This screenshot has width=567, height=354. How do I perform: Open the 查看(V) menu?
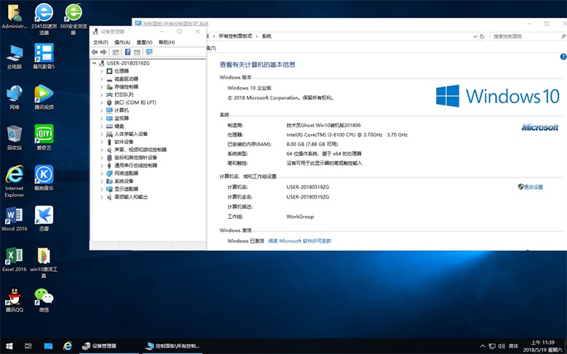144,42
